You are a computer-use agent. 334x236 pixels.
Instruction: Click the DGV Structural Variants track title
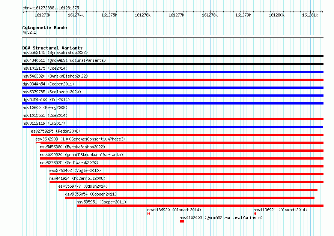(53, 48)
